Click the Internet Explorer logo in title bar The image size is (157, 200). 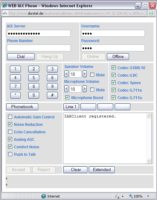click(5, 6)
